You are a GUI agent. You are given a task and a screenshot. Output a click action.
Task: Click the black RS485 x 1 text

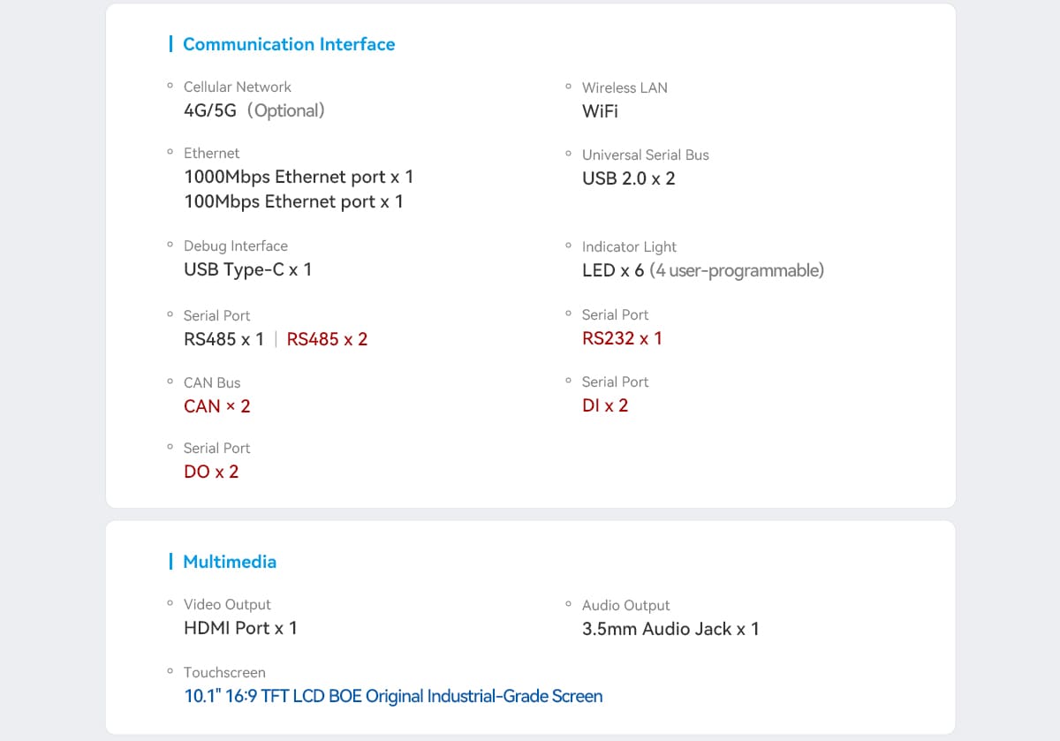pyautogui.click(x=223, y=339)
